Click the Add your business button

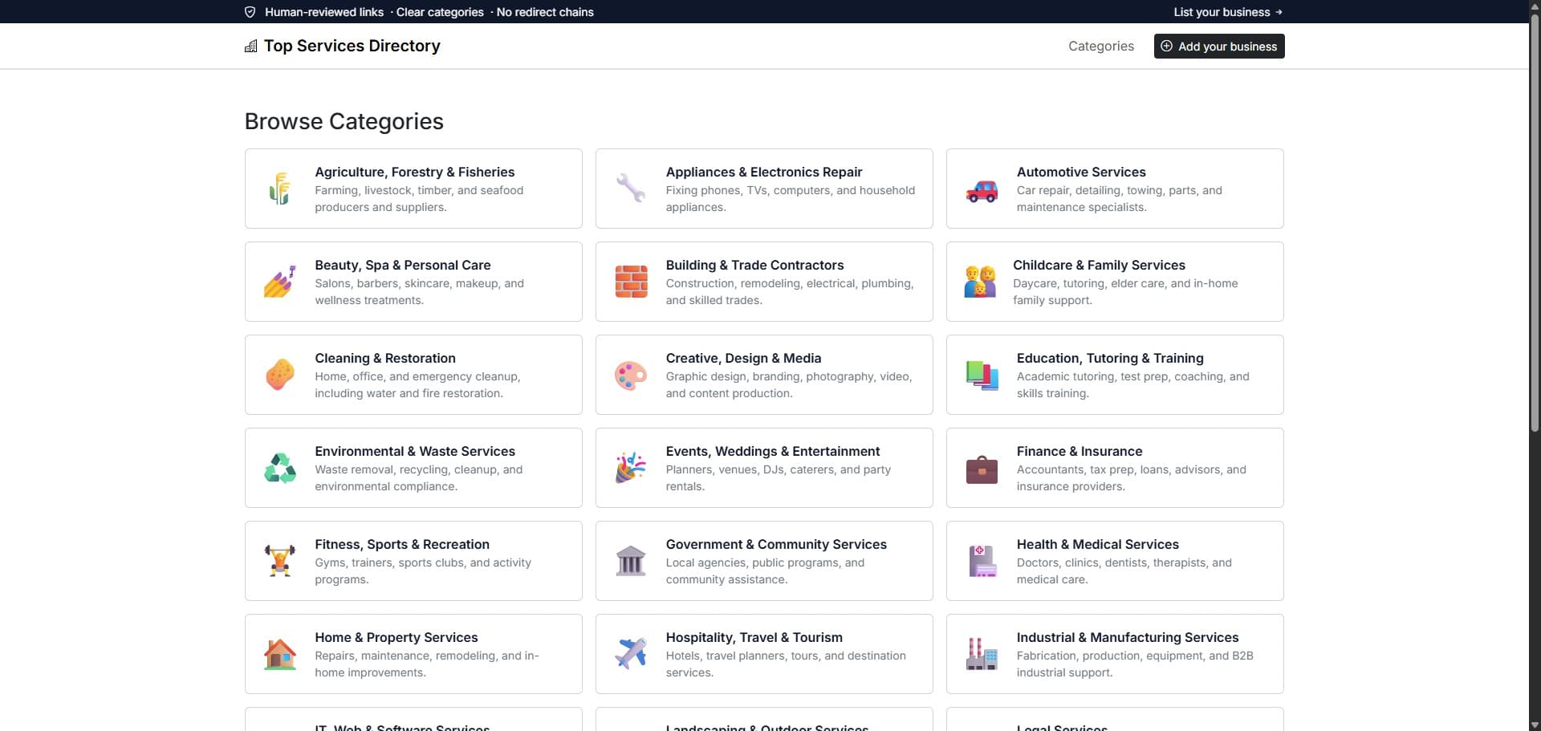(1218, 46)
